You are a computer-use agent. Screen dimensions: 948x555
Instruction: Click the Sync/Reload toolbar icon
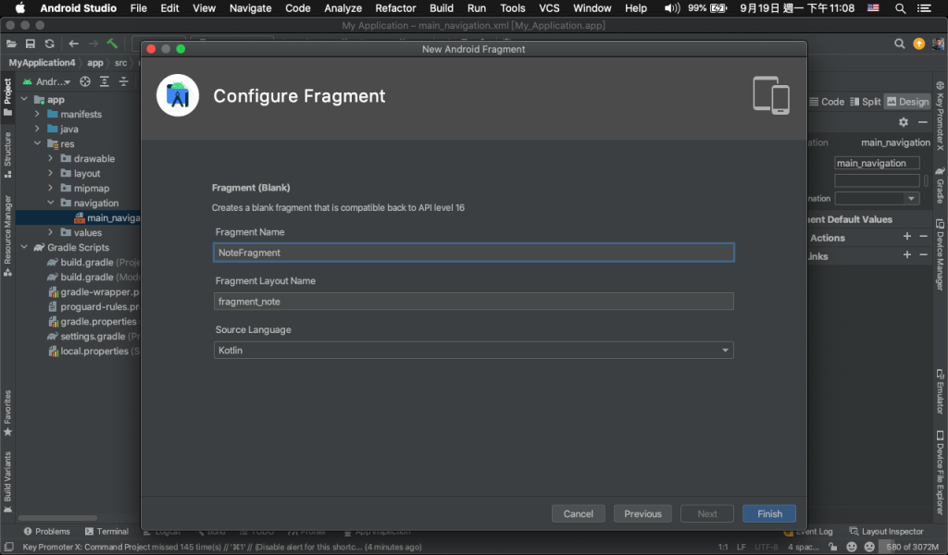pos(49,43)
